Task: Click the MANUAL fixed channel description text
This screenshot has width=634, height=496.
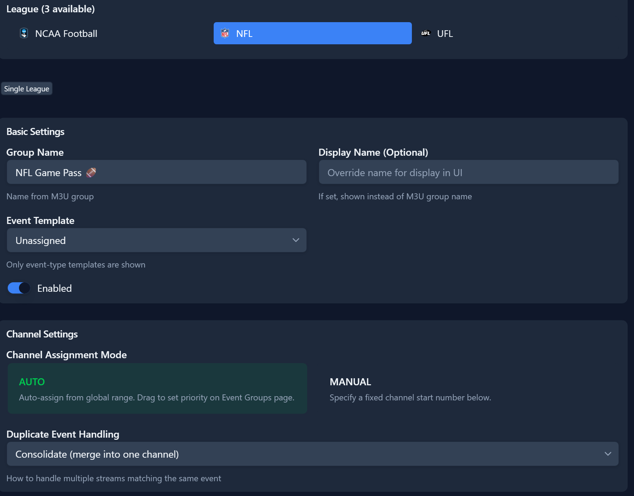Action: click(x=410, y=398)
